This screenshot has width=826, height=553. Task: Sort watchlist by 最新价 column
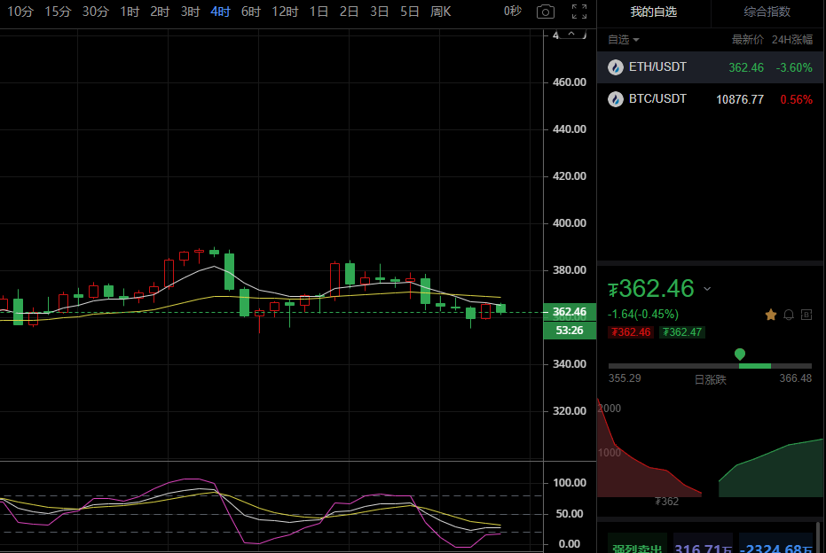click(x=747, y=40)
